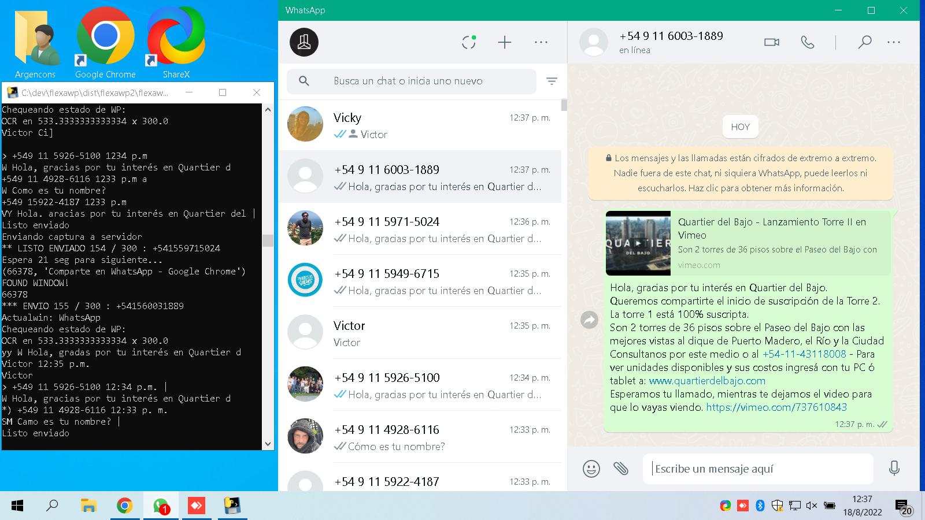
Task: Open the chat list menu (three dots)
Action: [541, 42]
